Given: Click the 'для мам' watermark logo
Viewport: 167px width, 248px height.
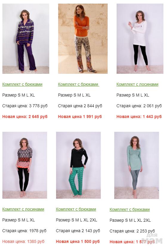Looking at the screenshot, I should (x=152, y=239).
